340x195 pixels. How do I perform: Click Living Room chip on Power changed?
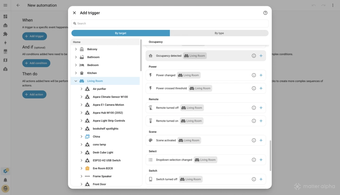click(189, 75)
